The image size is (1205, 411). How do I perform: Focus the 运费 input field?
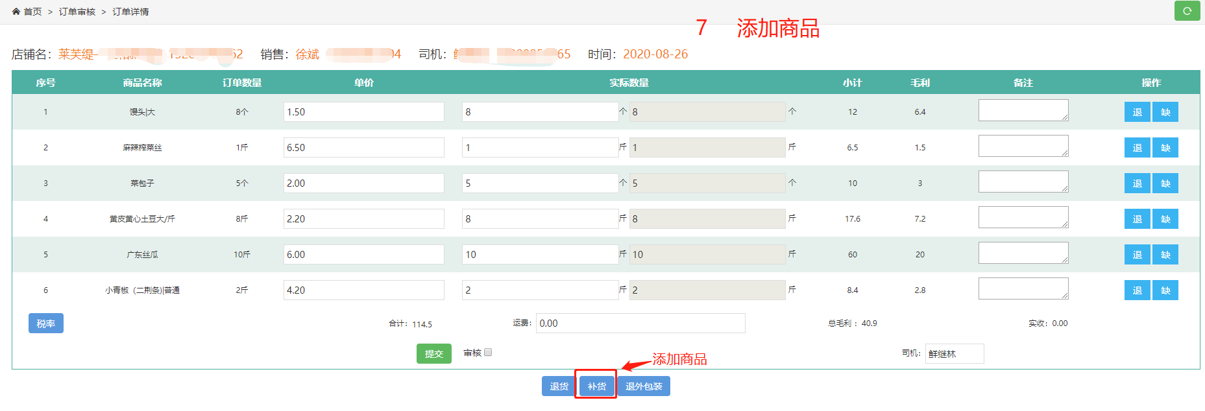click(640, 323)
